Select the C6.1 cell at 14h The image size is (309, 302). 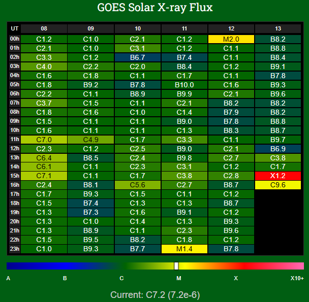(x=44, y=167)
